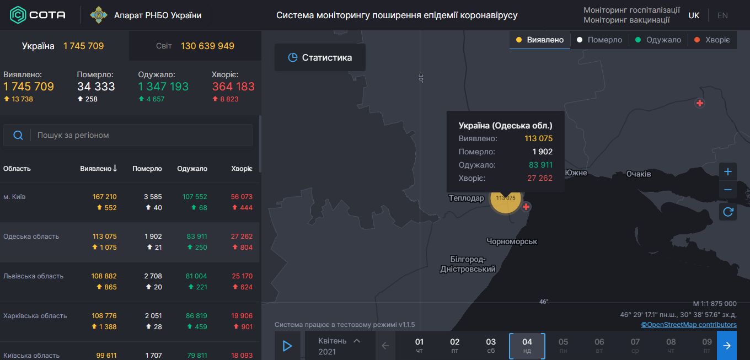Zoom in on the map
Image resolution: width=750 pixels, height=360 pixels.
tap(728, 171)
